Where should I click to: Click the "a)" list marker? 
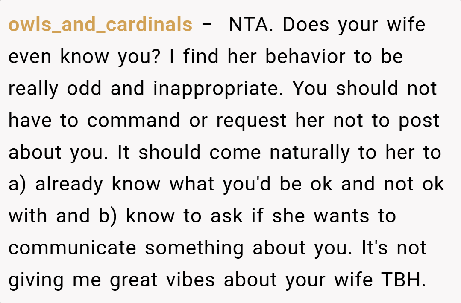click(x=18, y=185)
